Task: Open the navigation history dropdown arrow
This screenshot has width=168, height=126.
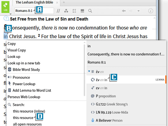Action: point(138,11)
